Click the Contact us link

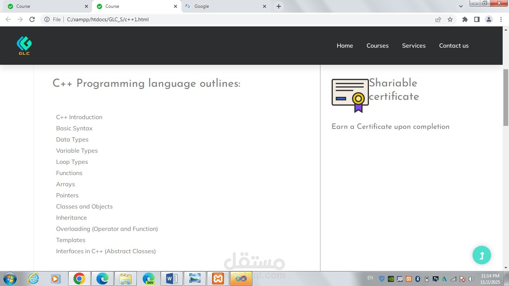tap(454, 45)
